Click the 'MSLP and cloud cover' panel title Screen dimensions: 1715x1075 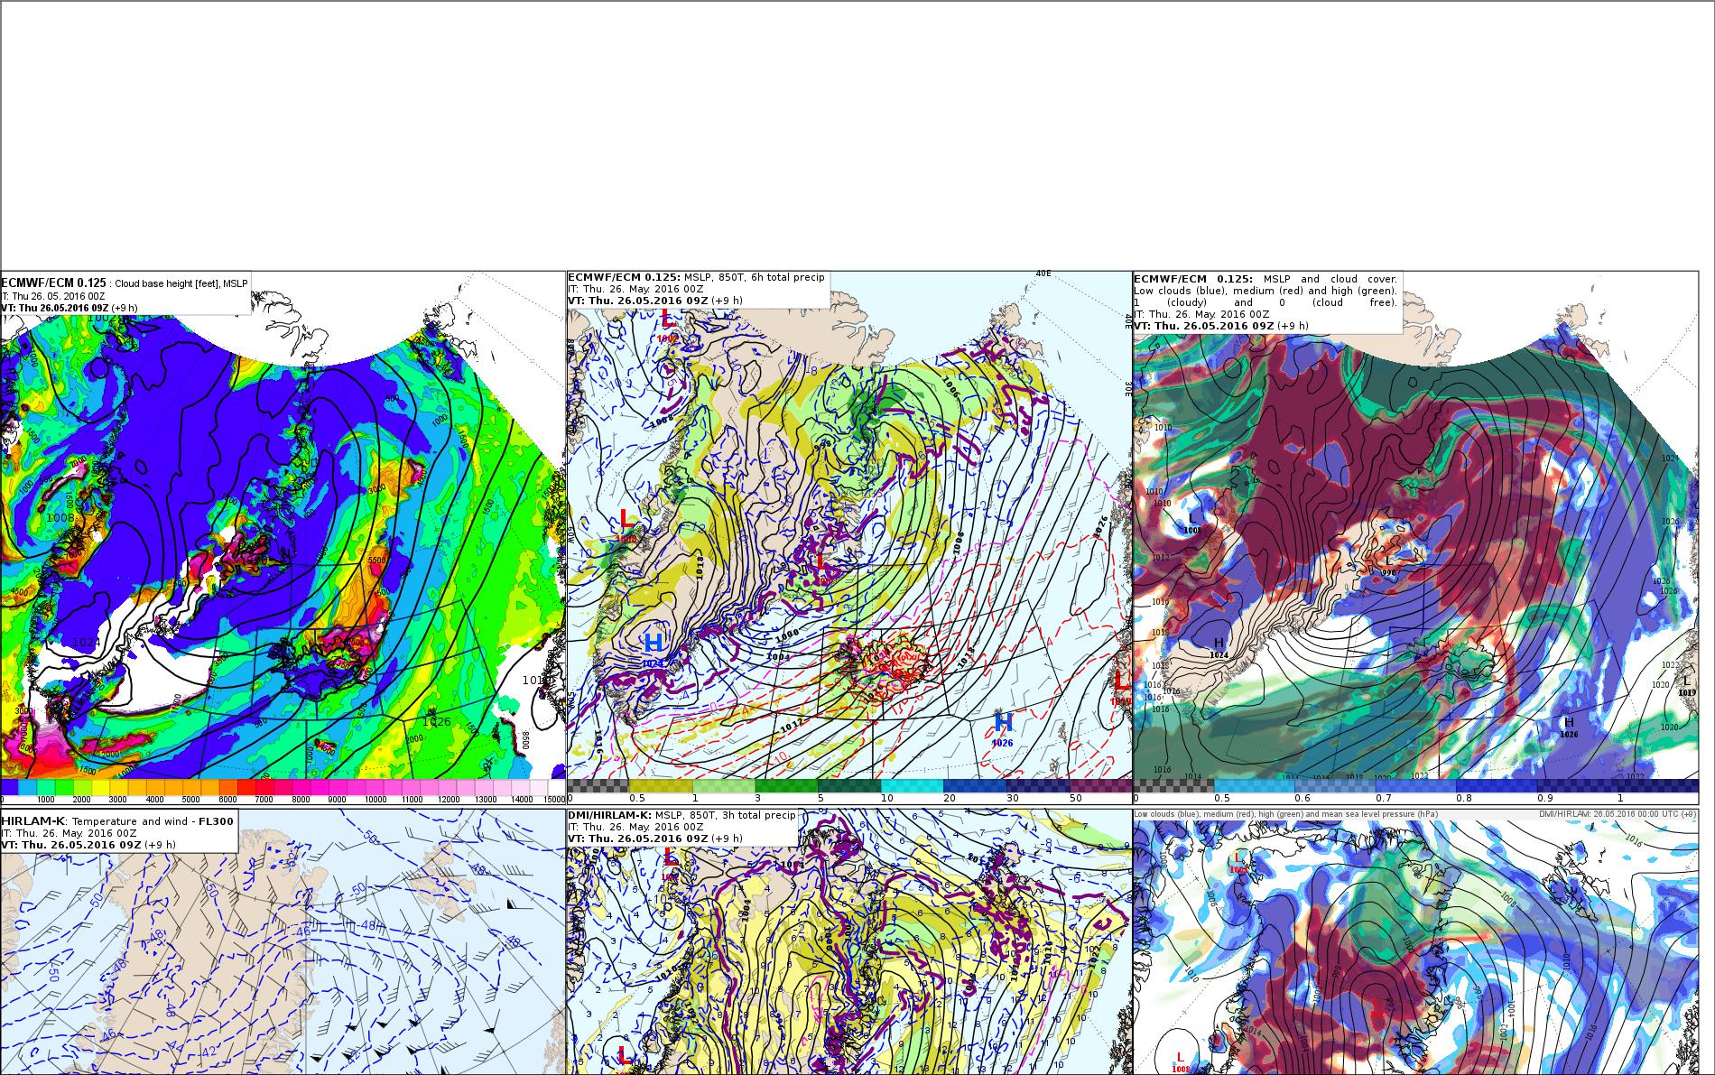(1330, 279)
